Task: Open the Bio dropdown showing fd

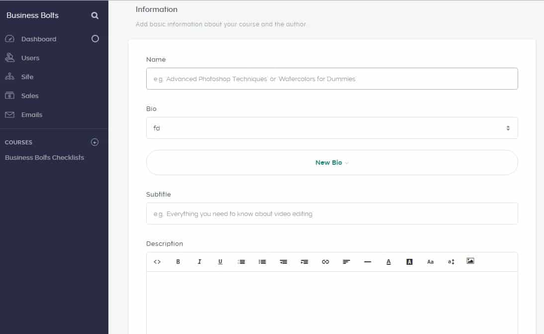Action: (332, 128)
